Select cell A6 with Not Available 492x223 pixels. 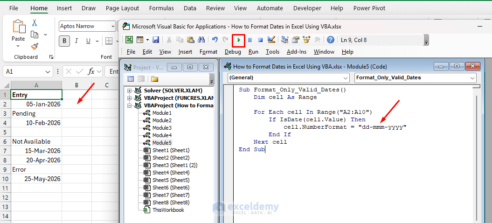[x=36, y=141]
